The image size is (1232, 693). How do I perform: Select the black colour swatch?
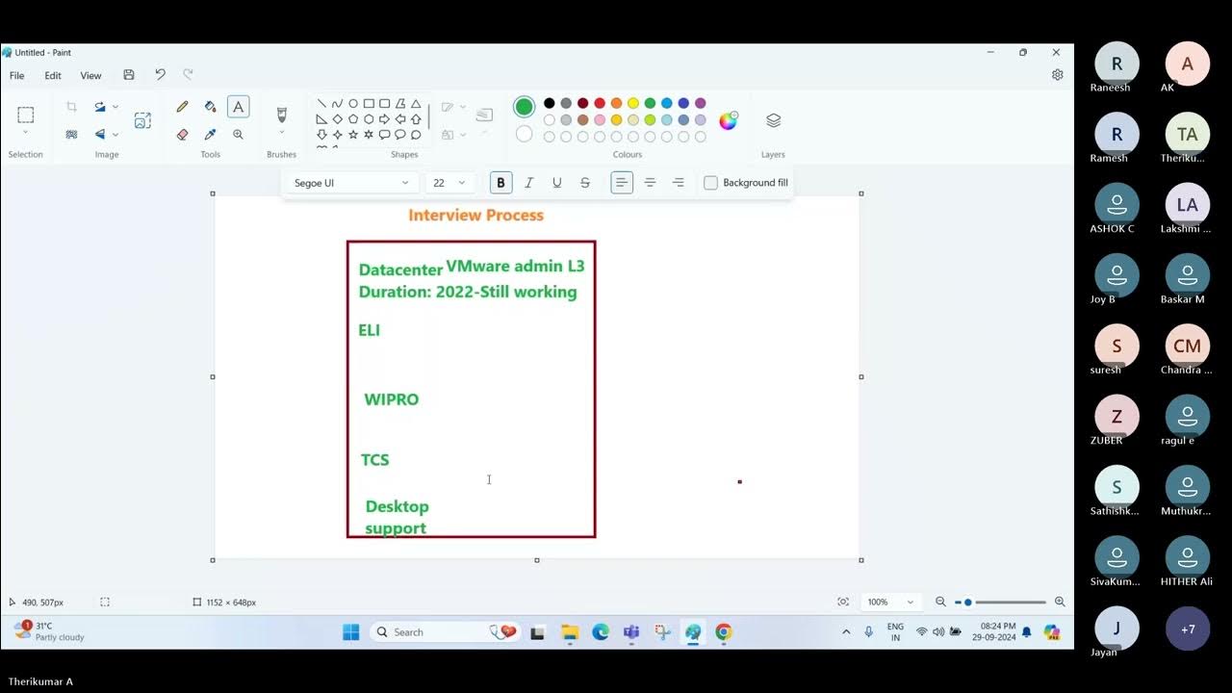click(x=550, y=103)
